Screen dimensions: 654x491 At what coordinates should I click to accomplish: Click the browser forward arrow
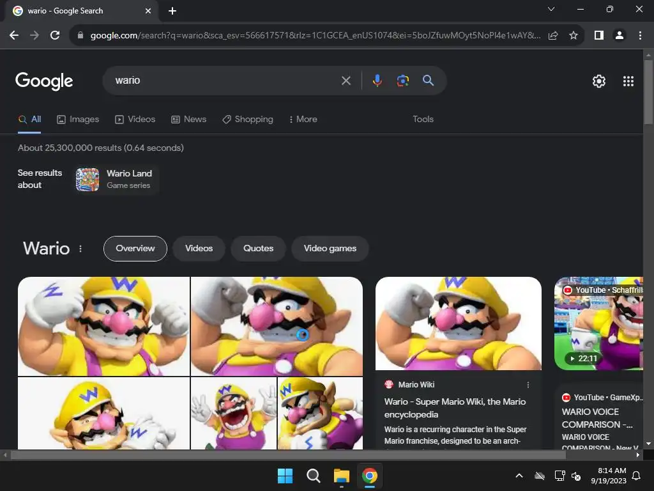click(34, 36)
